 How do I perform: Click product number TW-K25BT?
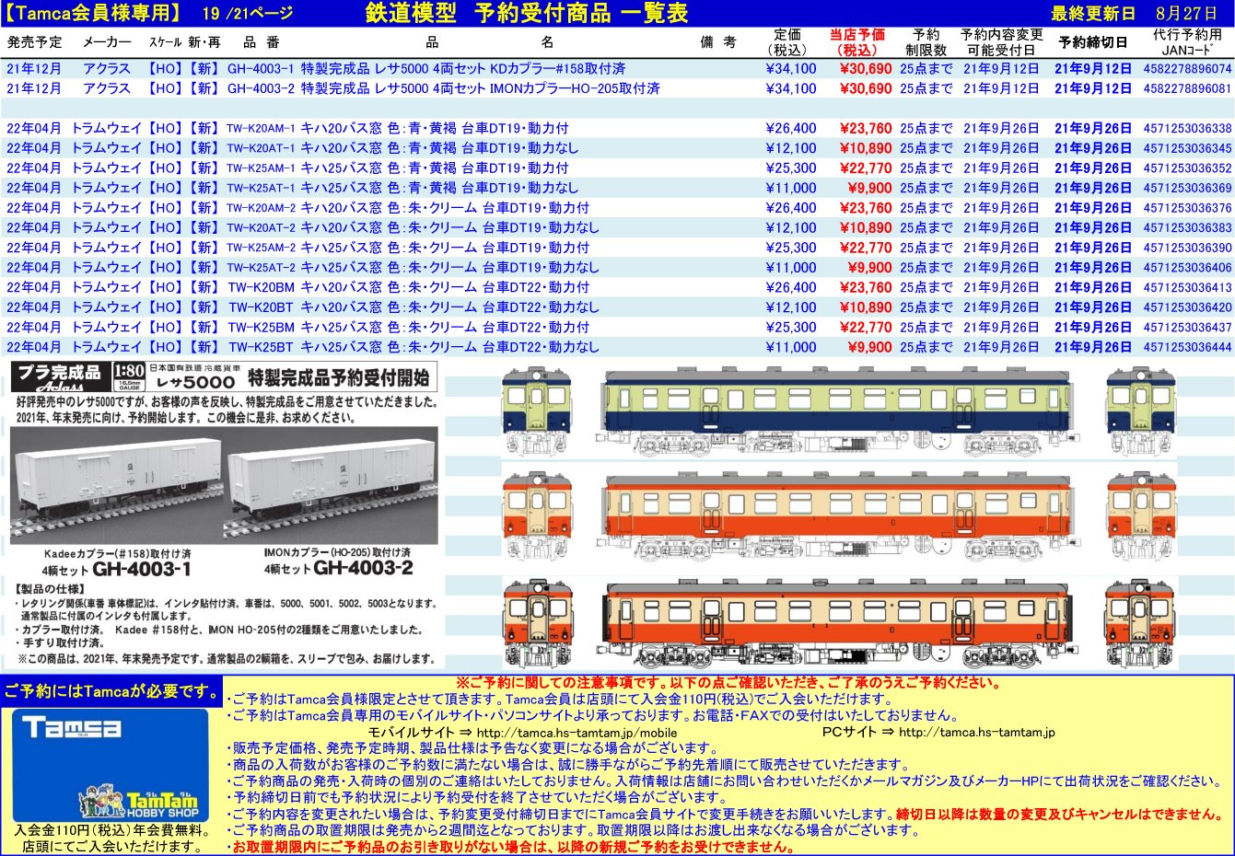click(x=261, y=347)
